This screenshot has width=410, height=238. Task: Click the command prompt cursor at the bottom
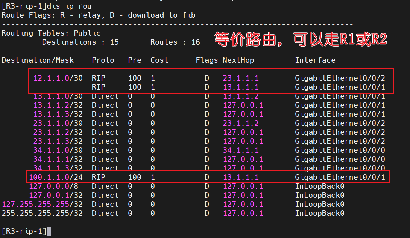pos(49,231)
